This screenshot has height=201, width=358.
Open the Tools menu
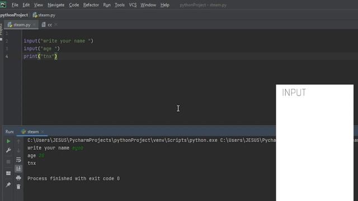click(119, 5)
